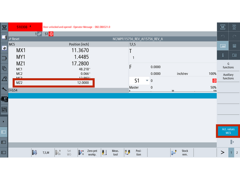Select the highlighted single-window layout icon
Image resolution: width=240 pixels, height=180 pixels.
[4, 132]
